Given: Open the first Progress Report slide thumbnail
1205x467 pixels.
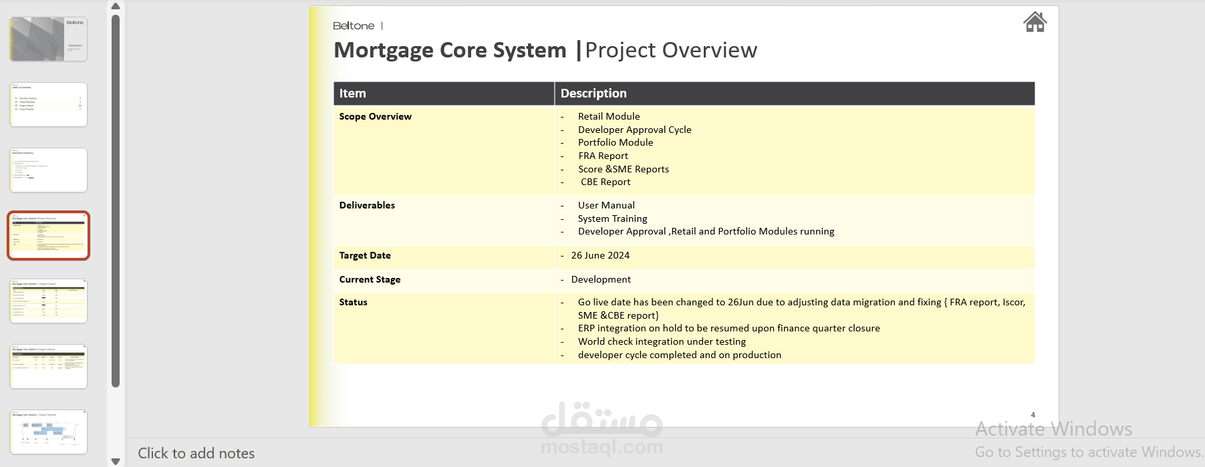Looking at the screenshot, I should click(x=49, y=301).
